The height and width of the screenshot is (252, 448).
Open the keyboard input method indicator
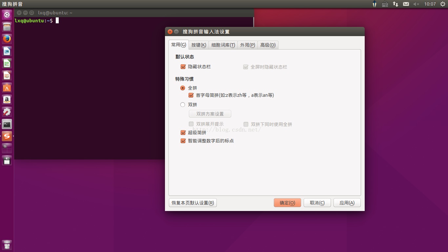click(385, 4)
